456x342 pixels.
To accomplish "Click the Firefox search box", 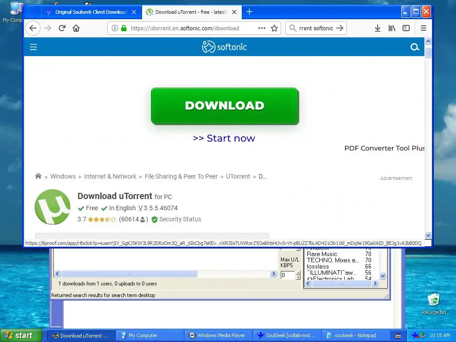I will (316, 28).
